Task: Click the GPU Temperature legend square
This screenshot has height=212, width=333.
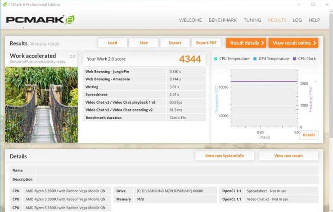Action: (x=255, y=59)
